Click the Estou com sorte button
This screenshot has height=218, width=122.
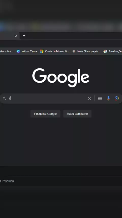(x=77, y=114)
